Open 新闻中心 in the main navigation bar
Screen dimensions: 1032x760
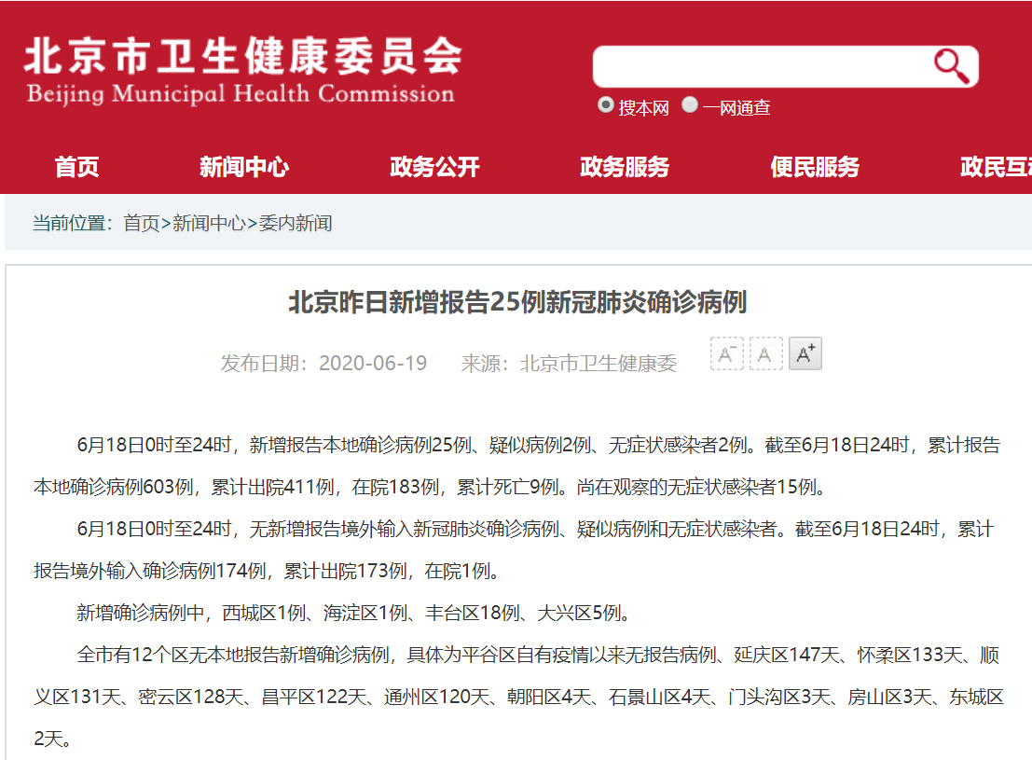click(244, 167)
